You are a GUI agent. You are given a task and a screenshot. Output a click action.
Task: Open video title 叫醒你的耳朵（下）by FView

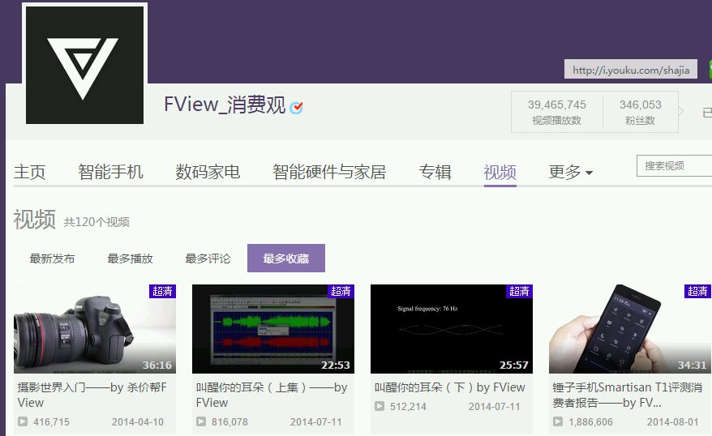[449, 387]
